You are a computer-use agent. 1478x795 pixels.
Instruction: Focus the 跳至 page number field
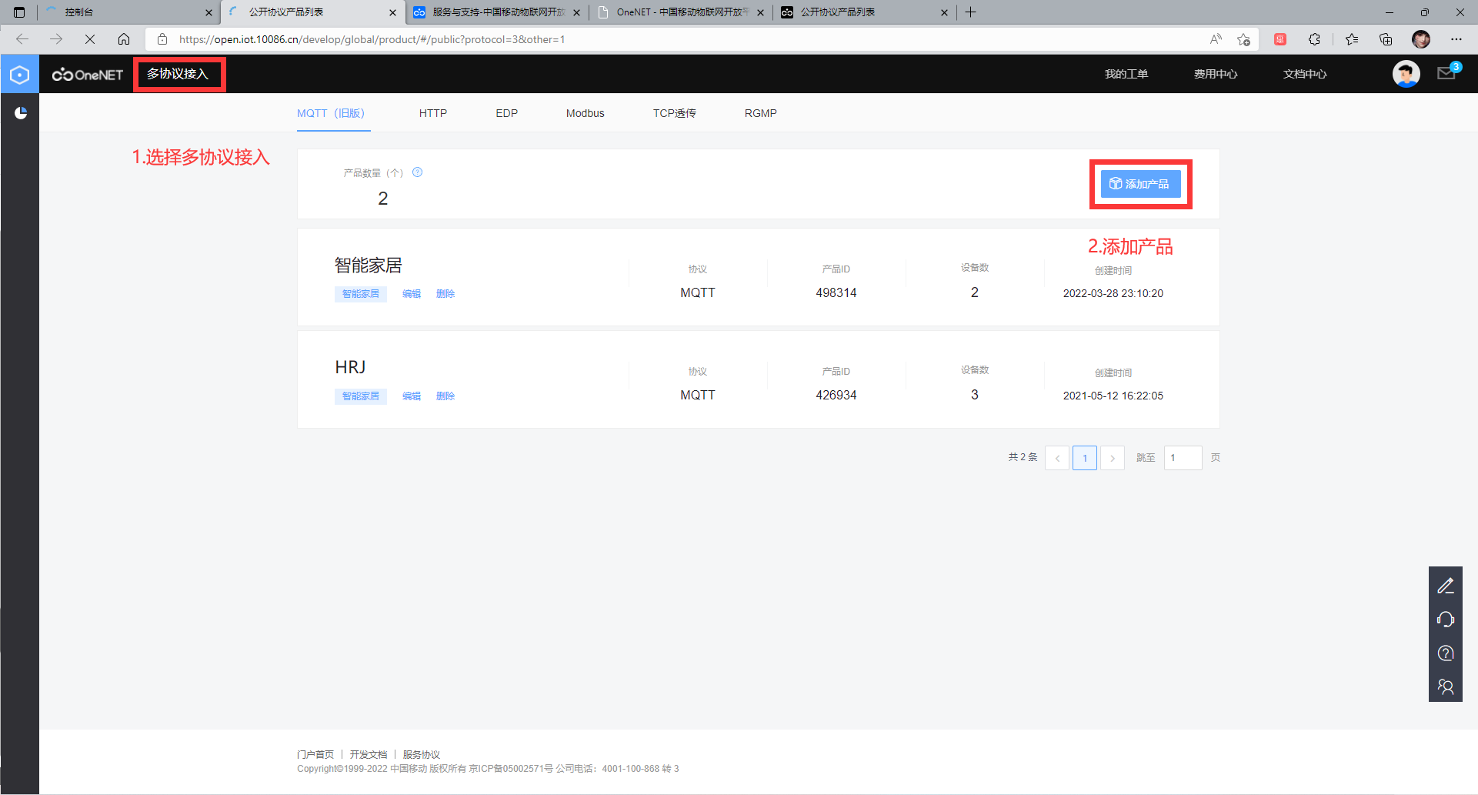1183,458
